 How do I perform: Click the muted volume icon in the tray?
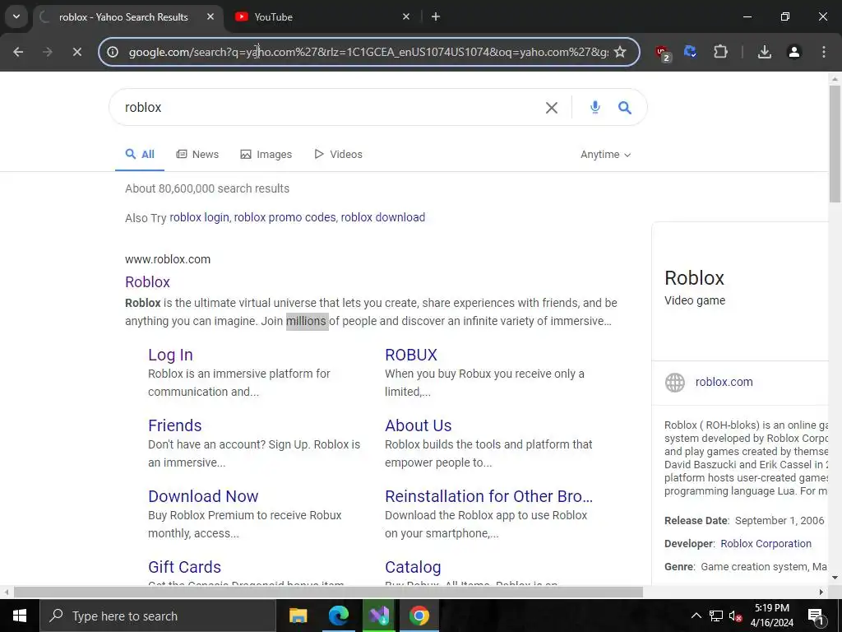tap(735, 616)
